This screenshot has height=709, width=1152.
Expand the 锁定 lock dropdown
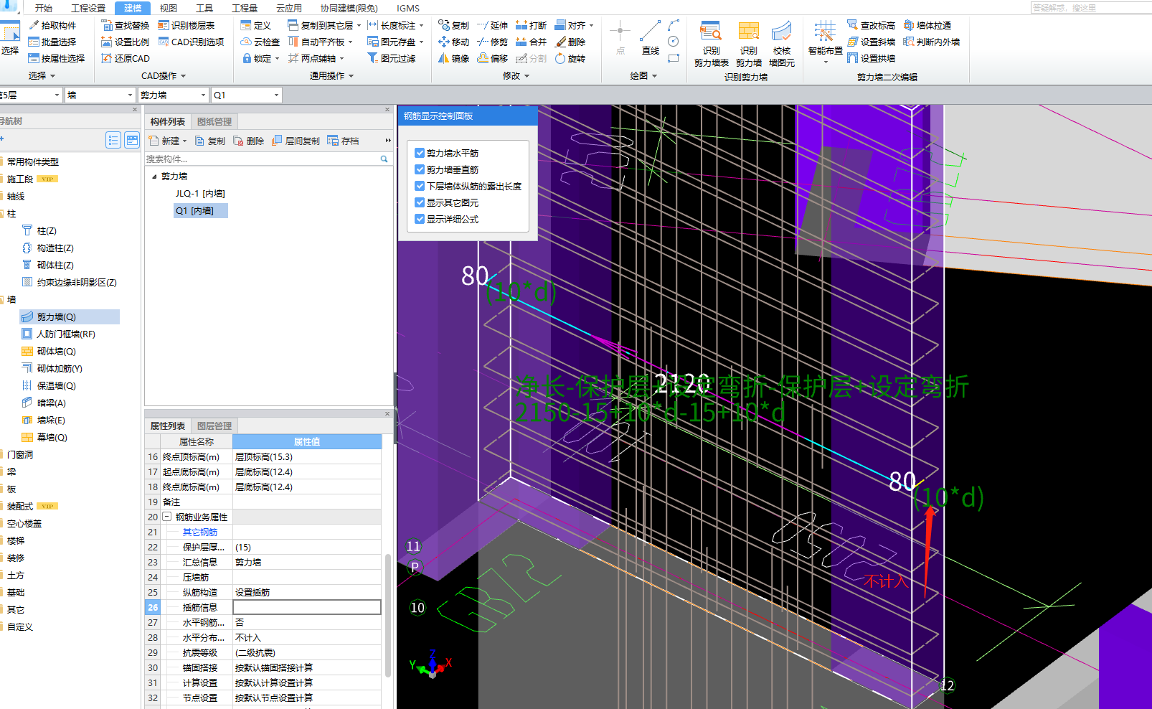pos(277,58)
